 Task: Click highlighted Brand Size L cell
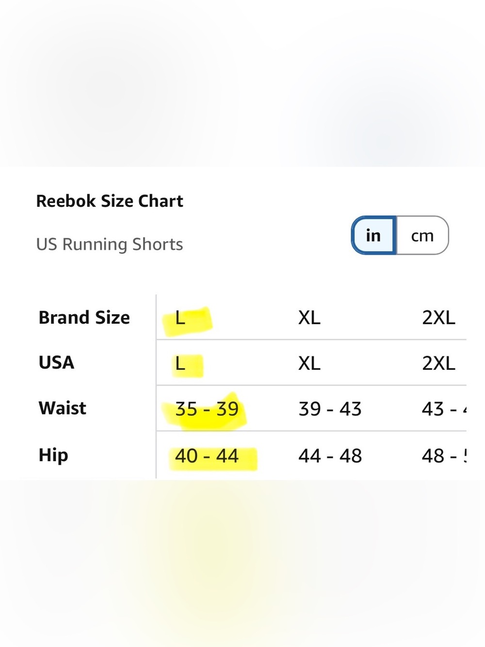point(180,318)
